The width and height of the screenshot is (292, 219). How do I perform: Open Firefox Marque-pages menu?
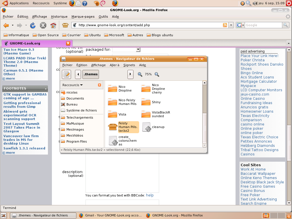coord(83,17)
